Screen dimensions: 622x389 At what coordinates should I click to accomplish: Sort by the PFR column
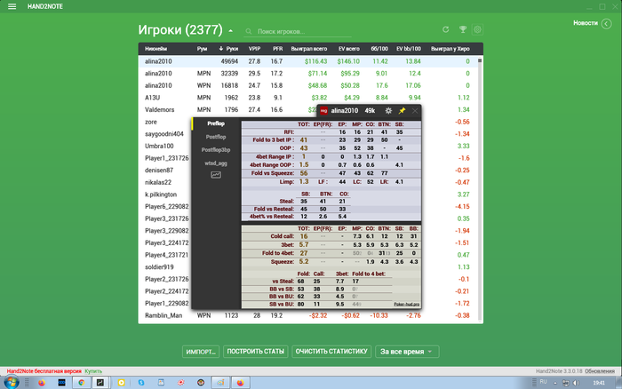tap(277, 49)
